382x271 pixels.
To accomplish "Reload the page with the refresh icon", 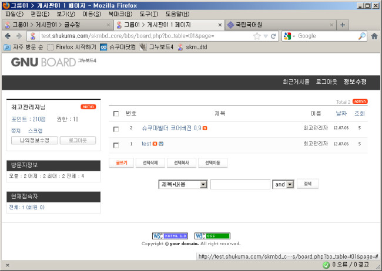I will (273, 36).
